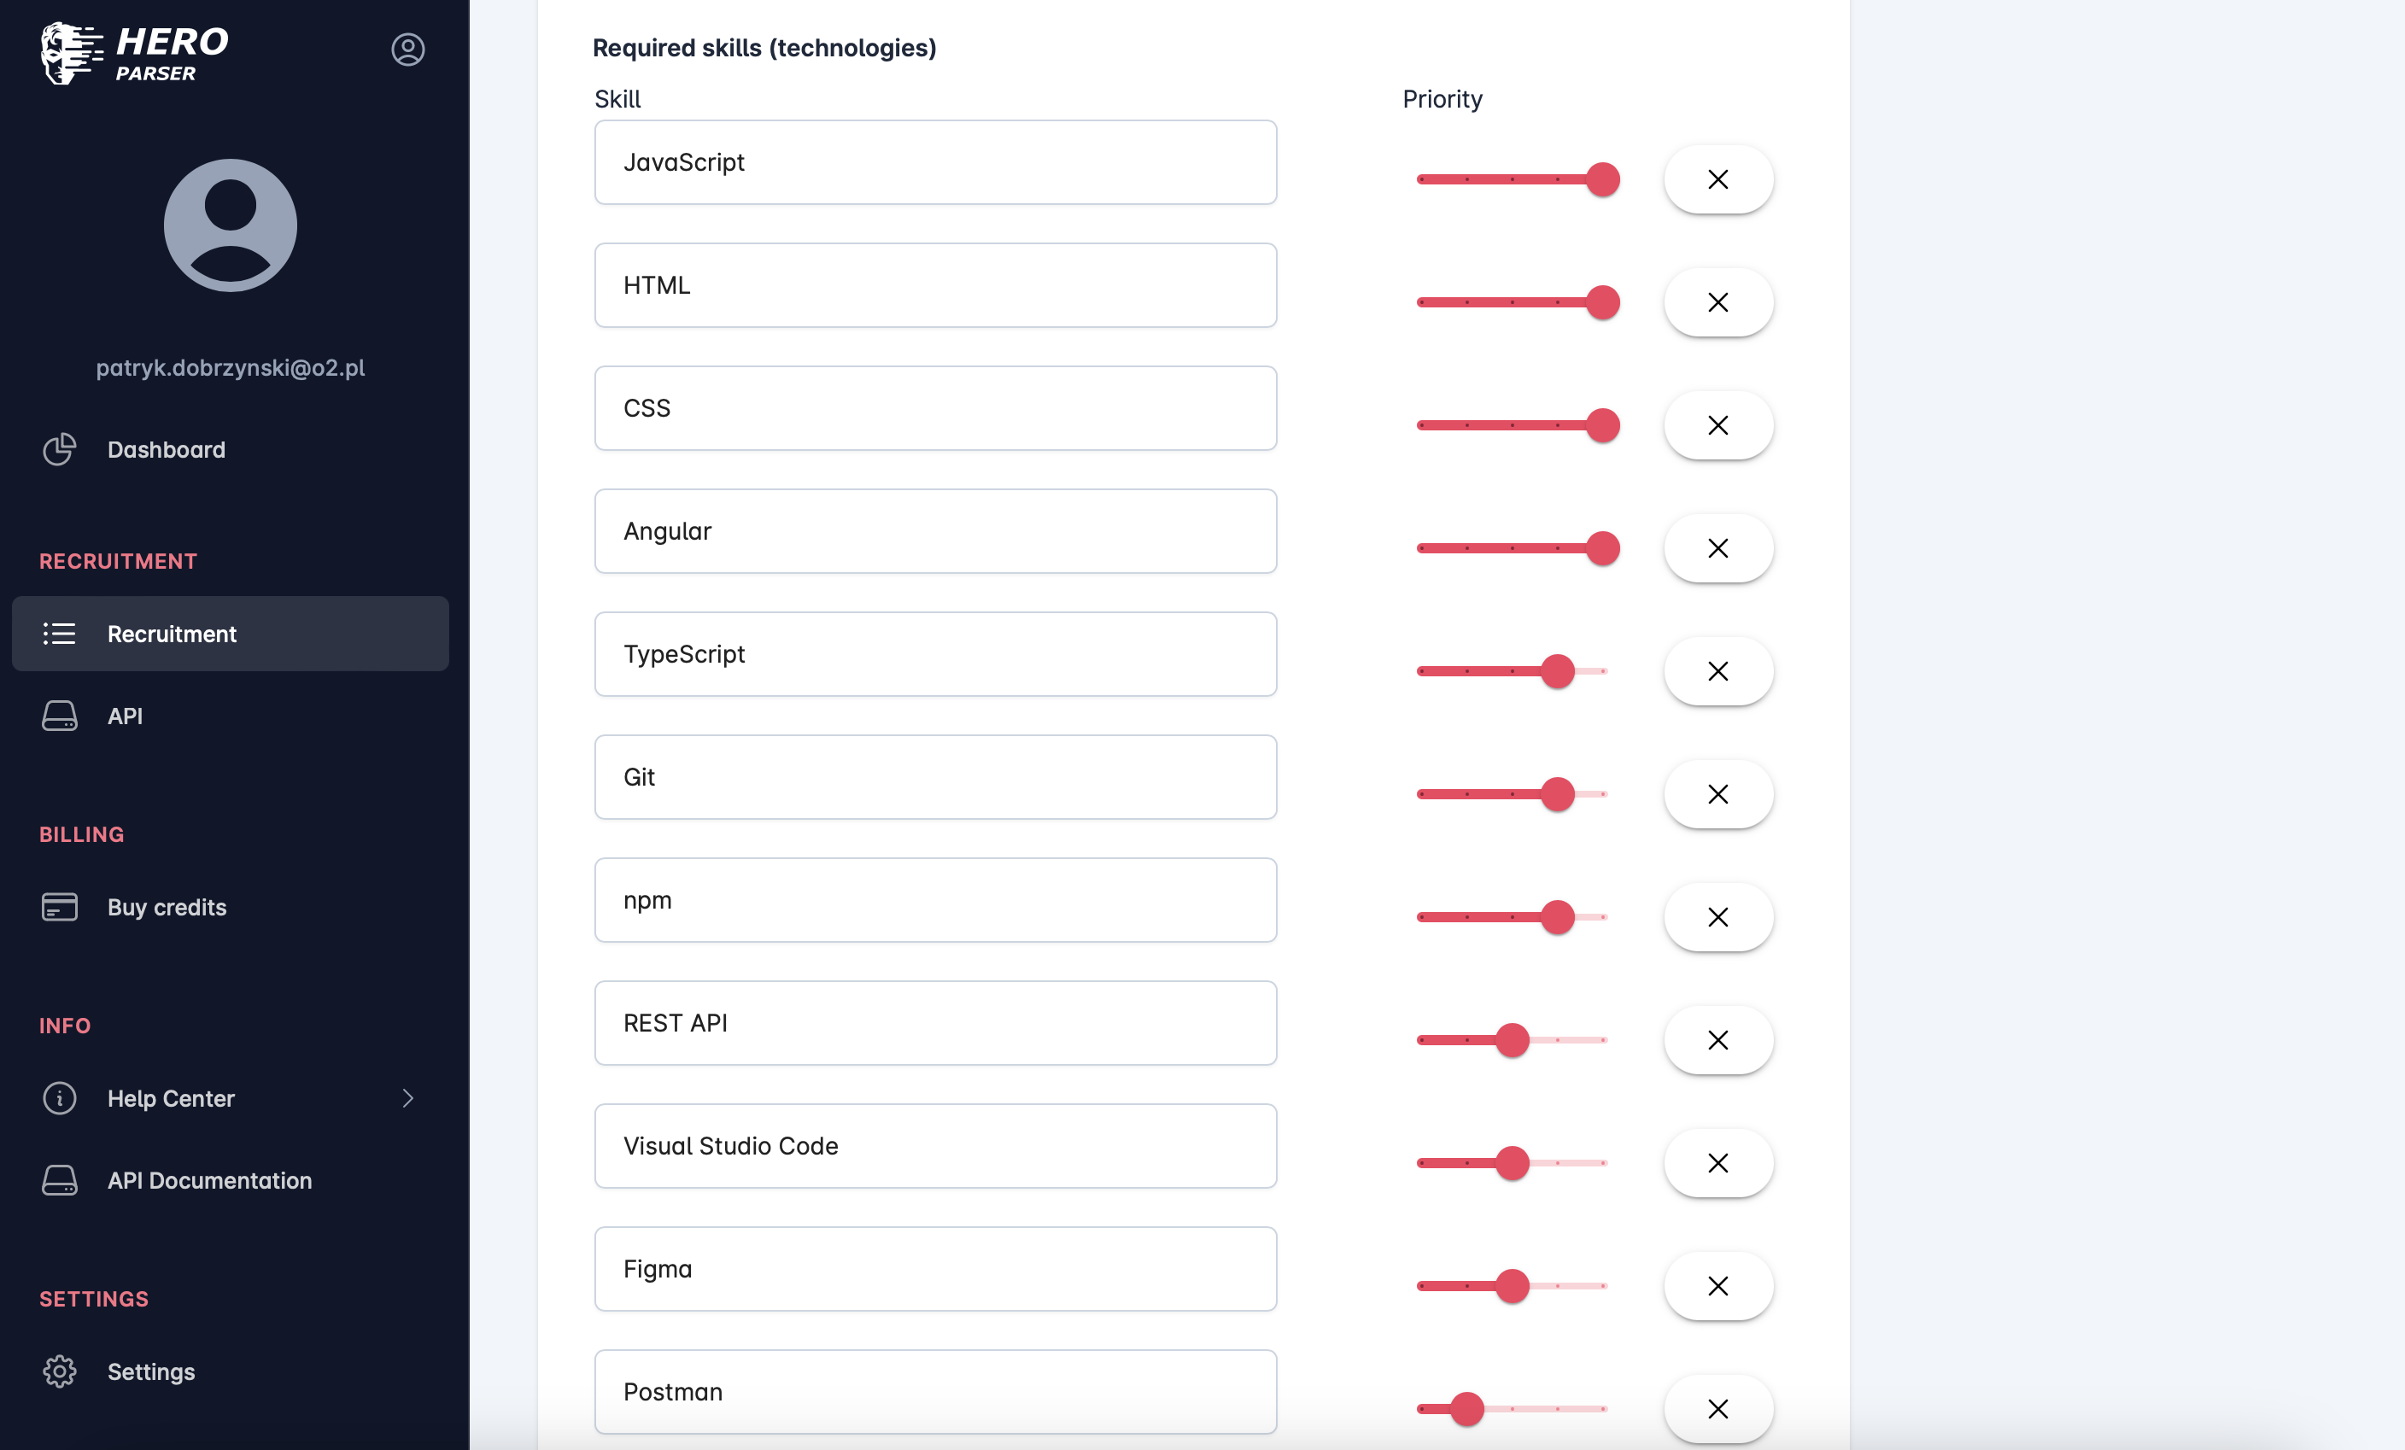Screen dimensions: 2405x1450
Task: Click the account icon at sidebar top
Action: 408,50
